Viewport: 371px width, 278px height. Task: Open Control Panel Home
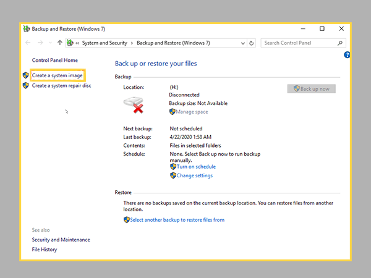[55, 61]
